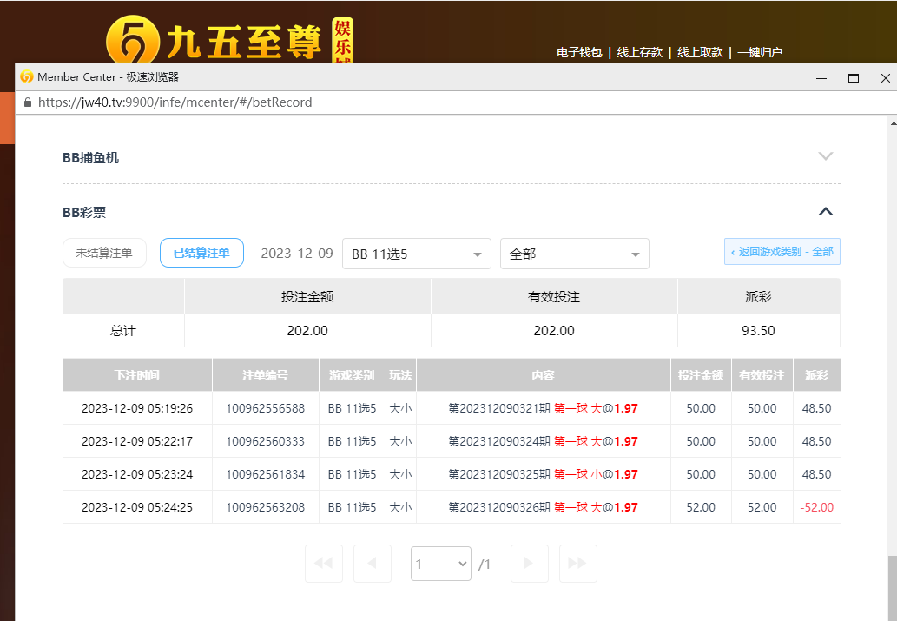The width and height of the screenshot is (897, 621).
Task: Click the BB捕鱼机 section title
Action: [90, 158]
